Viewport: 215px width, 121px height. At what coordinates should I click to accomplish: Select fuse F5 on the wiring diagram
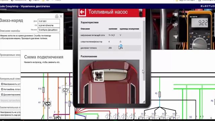(160, 94)
